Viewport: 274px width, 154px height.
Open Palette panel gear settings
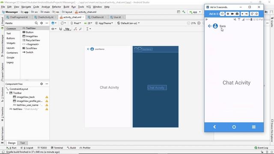(x=42, y=23)
